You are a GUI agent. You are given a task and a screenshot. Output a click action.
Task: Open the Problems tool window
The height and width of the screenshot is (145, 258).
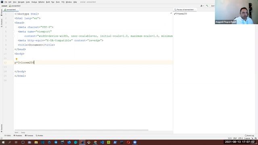click(x=18, y=136)
